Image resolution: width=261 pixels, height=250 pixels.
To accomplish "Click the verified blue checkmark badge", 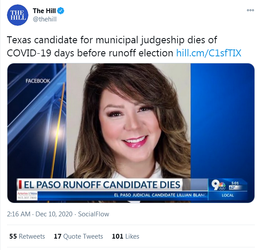I will click(x=61, y=11).
